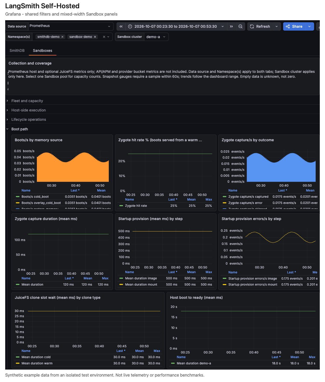Toggle Zygote capture/s error legend series
The image size is (325, 382).
click(245, 203)
